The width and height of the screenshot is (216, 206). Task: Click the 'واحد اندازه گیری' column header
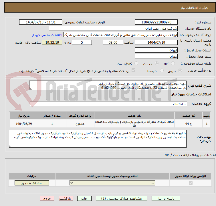80,116
